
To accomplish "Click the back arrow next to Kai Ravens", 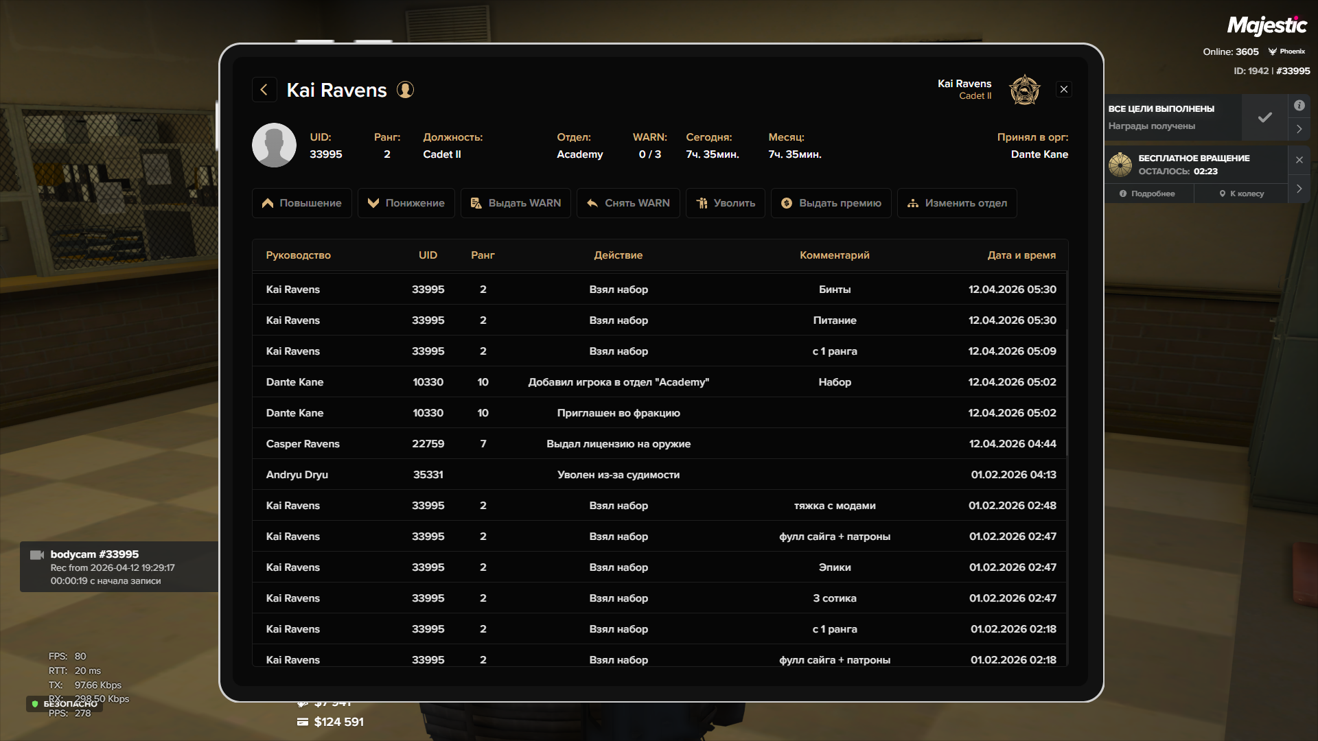I will 264,90.
